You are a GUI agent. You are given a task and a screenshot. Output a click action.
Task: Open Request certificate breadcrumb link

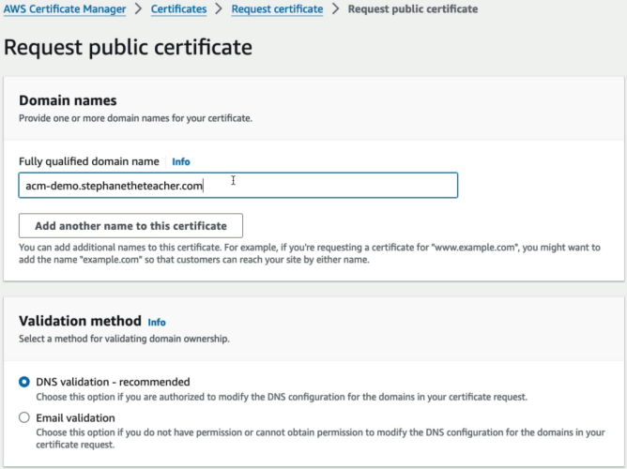(277, 8)
